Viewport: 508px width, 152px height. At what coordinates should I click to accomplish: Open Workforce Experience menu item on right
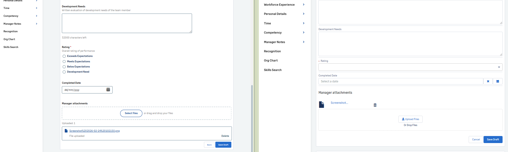[x=279, y=5]
